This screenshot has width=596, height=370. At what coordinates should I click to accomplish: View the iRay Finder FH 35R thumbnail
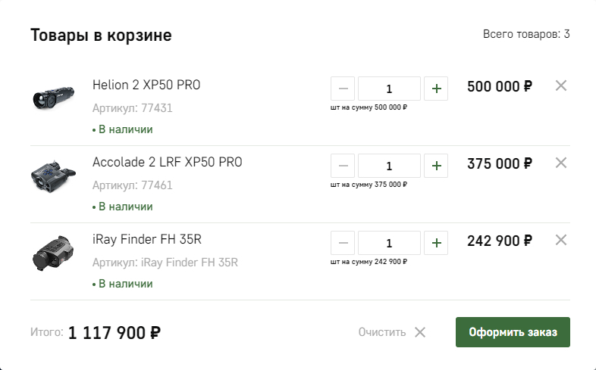(53, 253)
